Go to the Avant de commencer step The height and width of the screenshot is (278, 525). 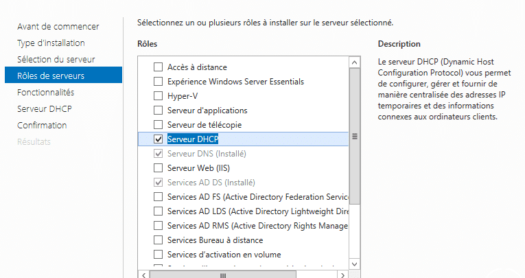58,27
